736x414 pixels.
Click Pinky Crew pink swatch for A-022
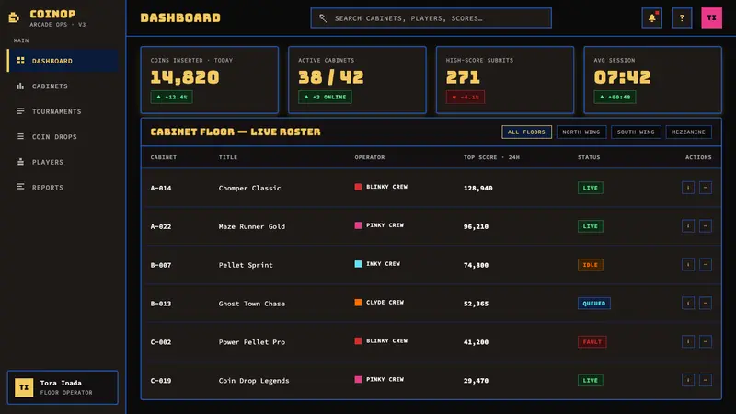(358, 225)
